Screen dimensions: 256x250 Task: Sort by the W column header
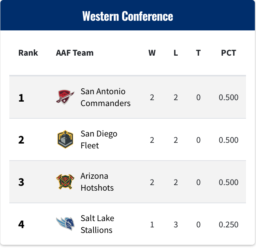(152, 53)
